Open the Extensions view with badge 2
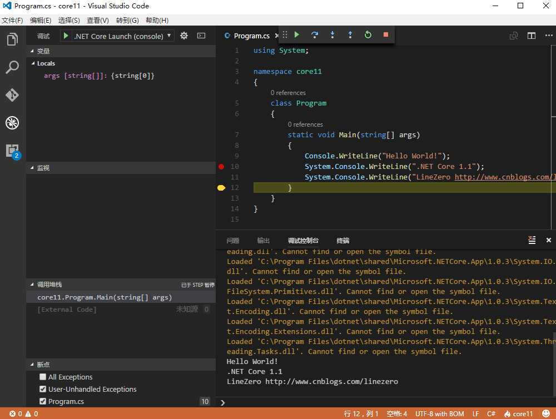The height and width of the screenshot is (419, 556). click(12, 151)
